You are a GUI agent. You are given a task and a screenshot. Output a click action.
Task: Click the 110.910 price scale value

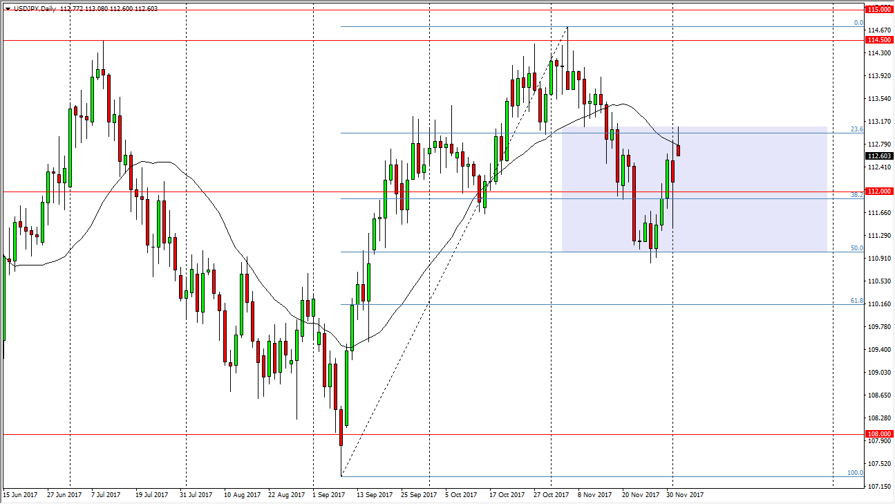[x=880, y=259]
